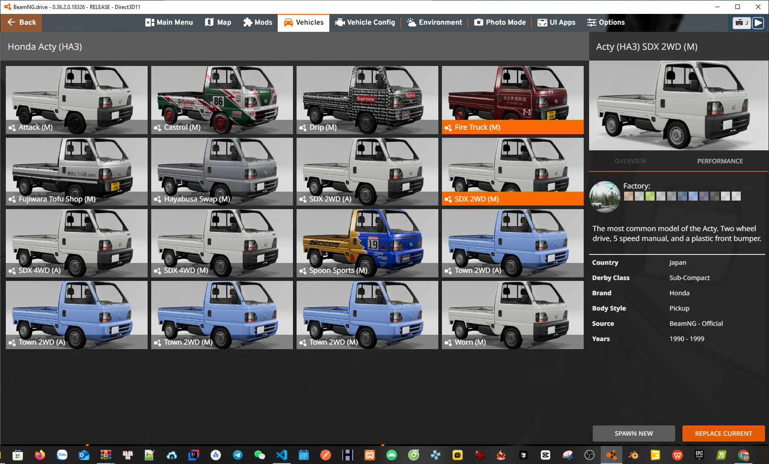
Task: Click the config icon beside Hayabusa Swap (M)
Action: [157, 199]
